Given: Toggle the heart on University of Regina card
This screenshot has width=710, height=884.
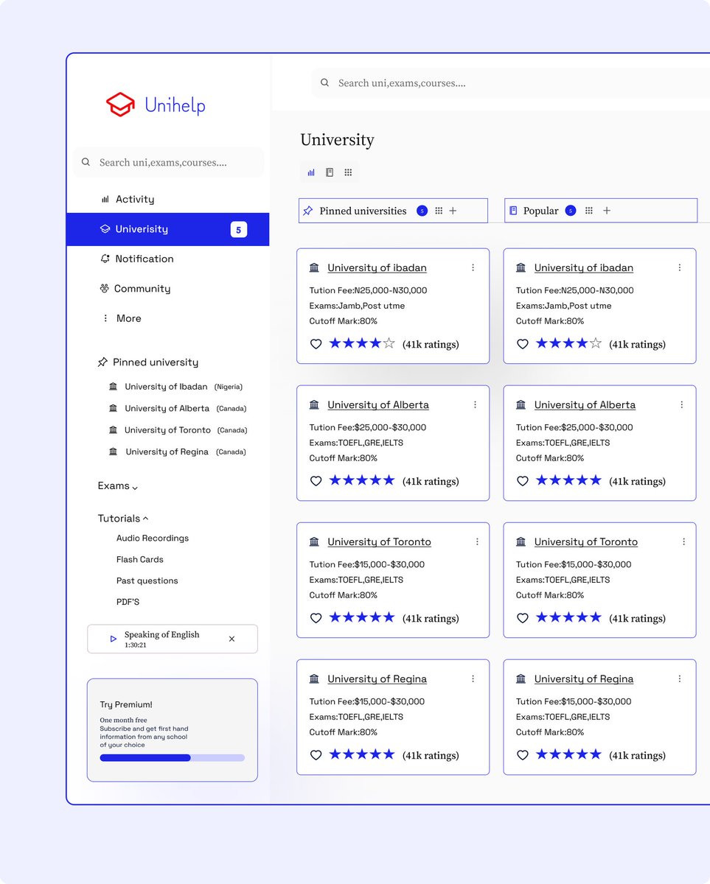Looking at the screenshot, I should point(316,754).
